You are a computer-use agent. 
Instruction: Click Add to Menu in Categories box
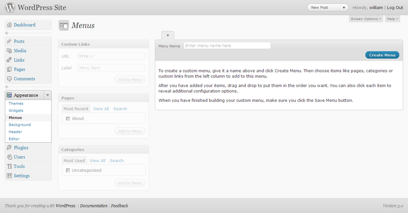[x=130, y=183]
